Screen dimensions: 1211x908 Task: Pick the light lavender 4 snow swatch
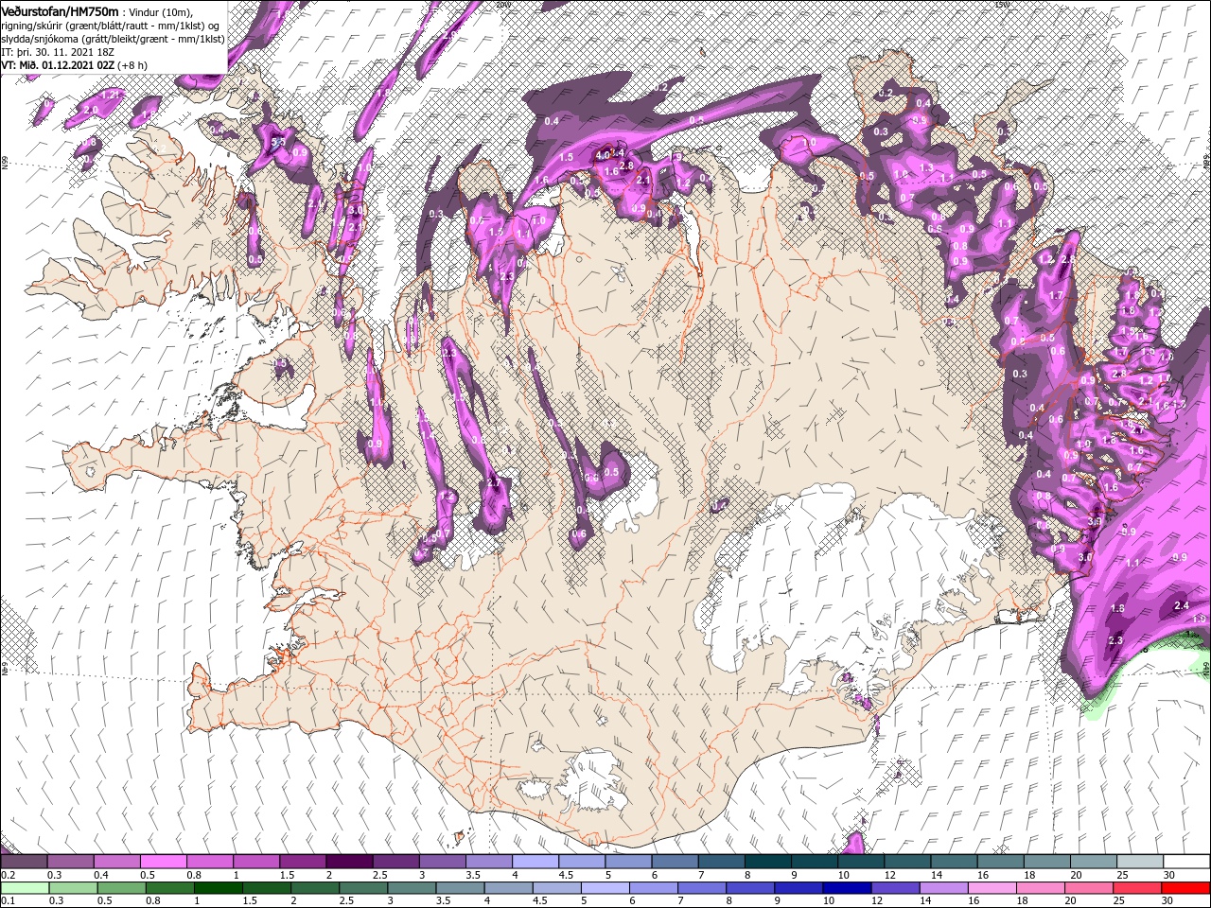click(535, 861)
